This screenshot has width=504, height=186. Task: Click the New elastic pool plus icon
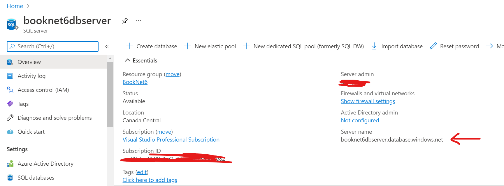(x=187, y=46)
